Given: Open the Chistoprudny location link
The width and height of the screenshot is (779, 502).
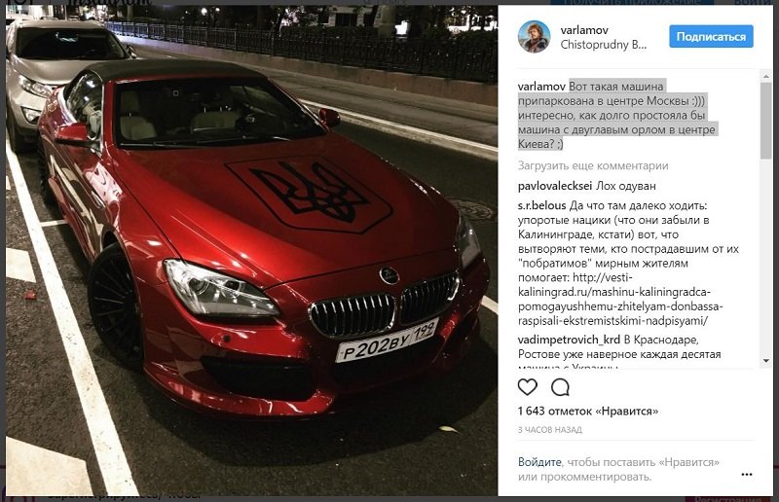Looking at the screenshot, I should [604, 45].
